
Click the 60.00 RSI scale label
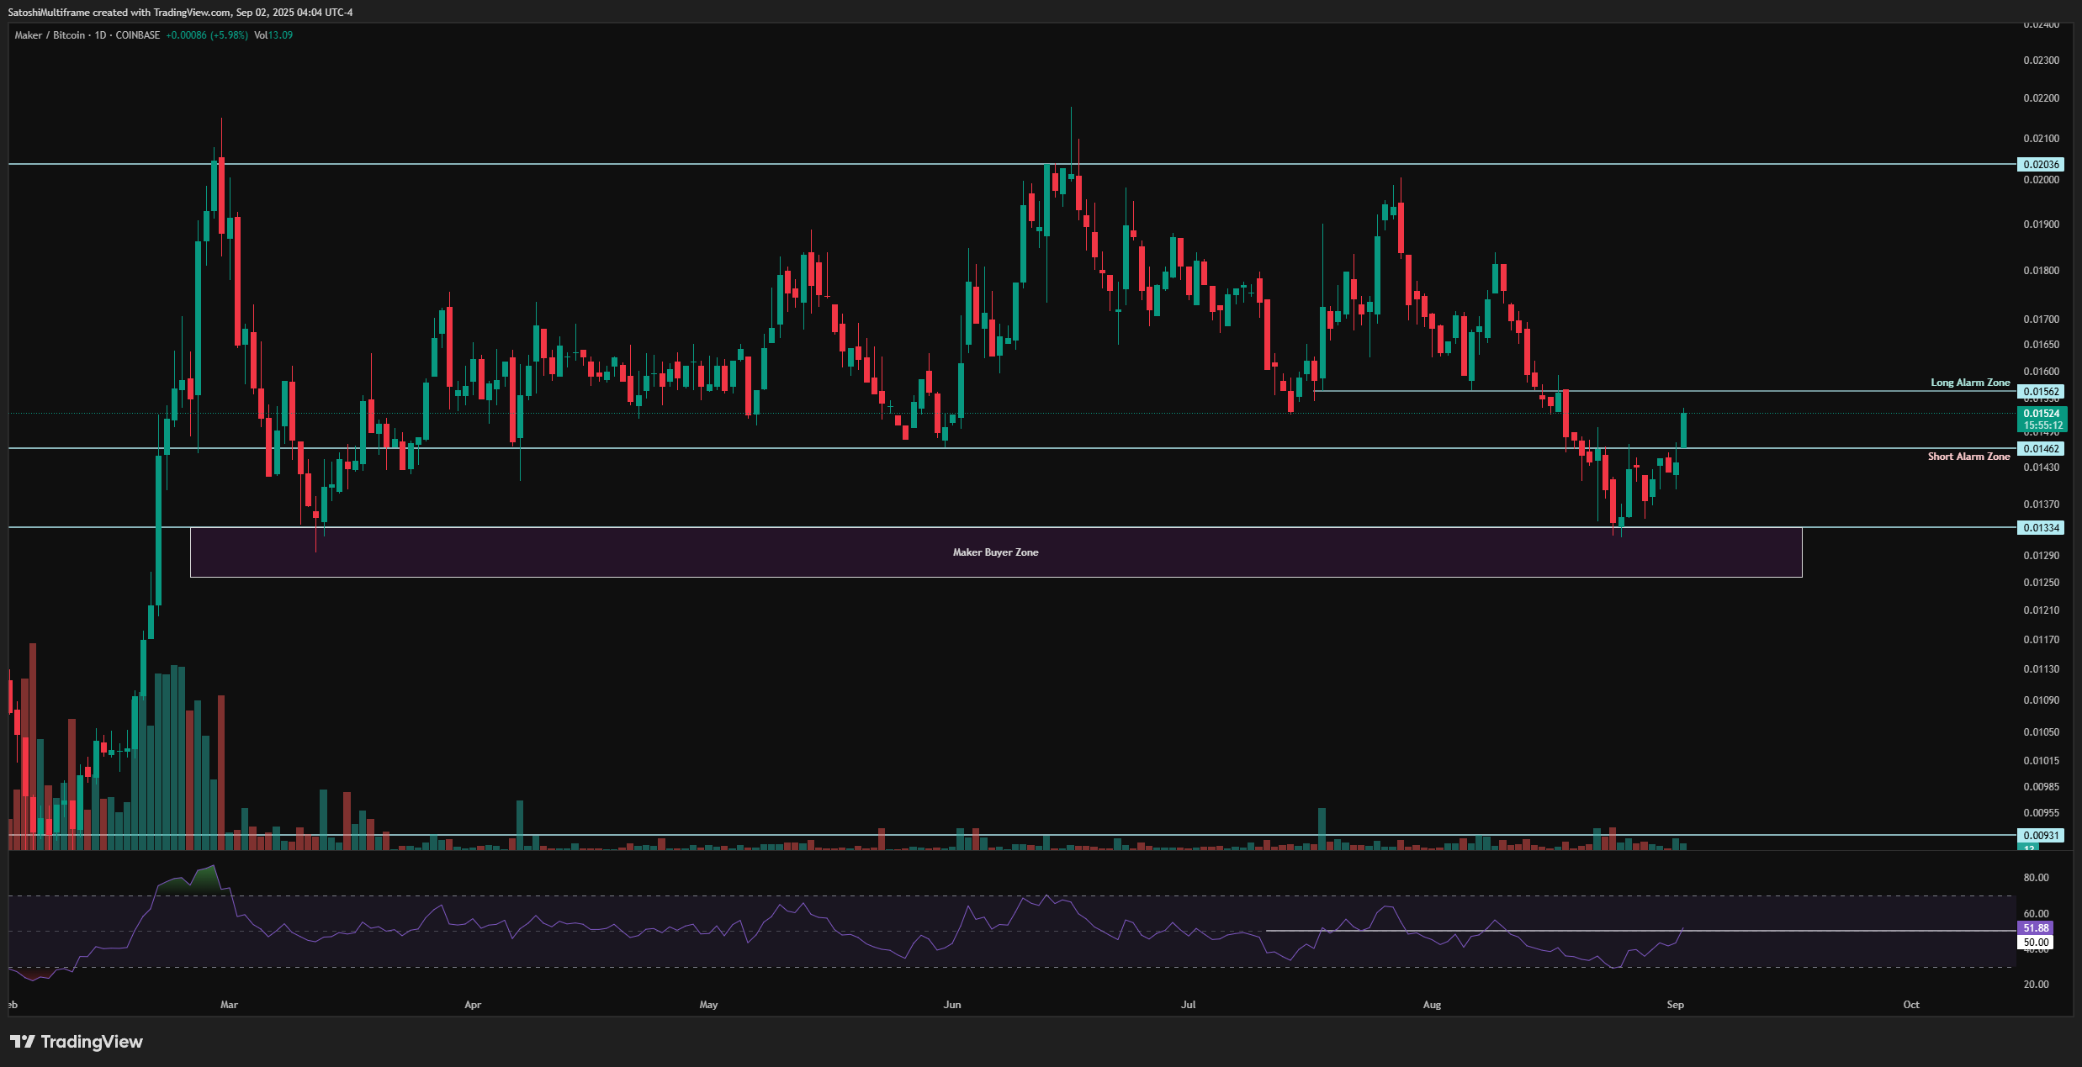(x=2037, y=914)
